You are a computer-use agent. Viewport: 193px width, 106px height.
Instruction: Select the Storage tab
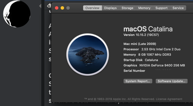pyautogui.click(x=128, y=8)
